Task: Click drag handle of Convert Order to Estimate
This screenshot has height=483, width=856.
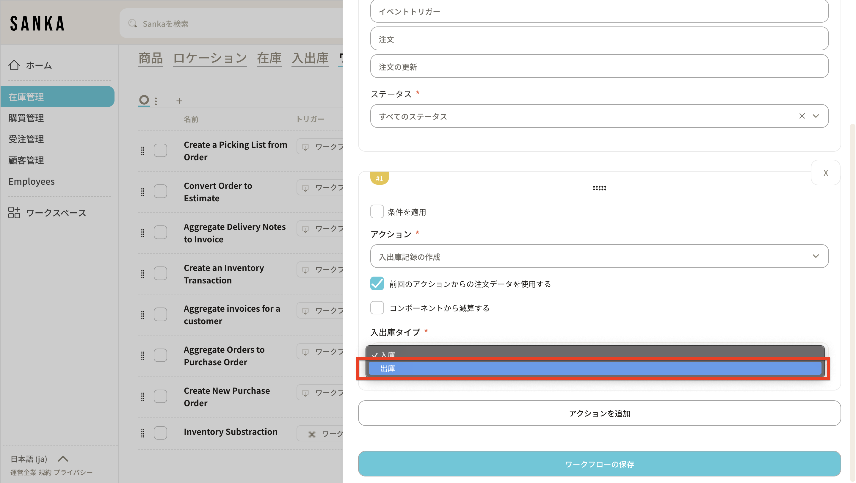Action: pyautogui.click(x=143, y=192)
